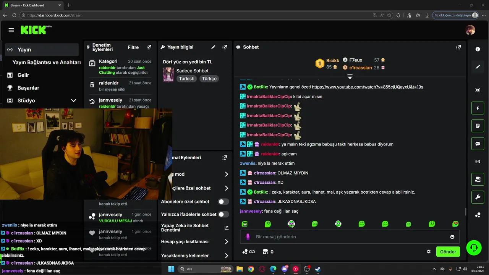This screenshot has height=275, width=489.
Task: Edit Yayın bilgisi with pencil icon
Action: pos(213,47)
